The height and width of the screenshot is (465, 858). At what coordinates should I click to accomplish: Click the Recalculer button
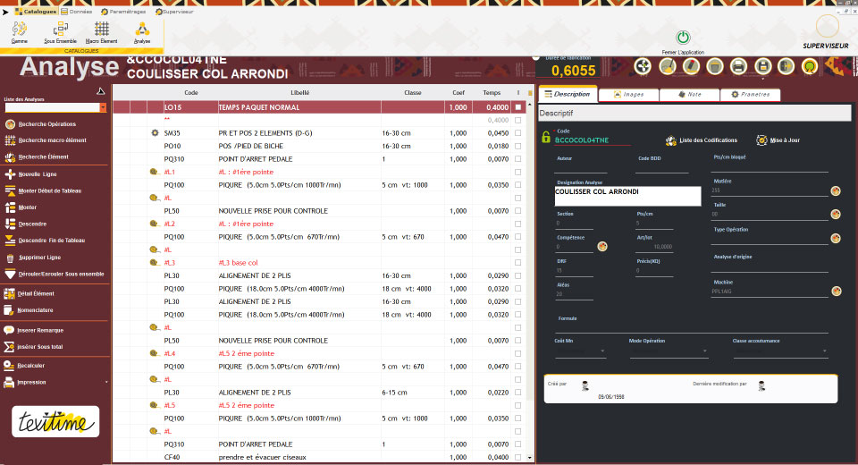32,365
